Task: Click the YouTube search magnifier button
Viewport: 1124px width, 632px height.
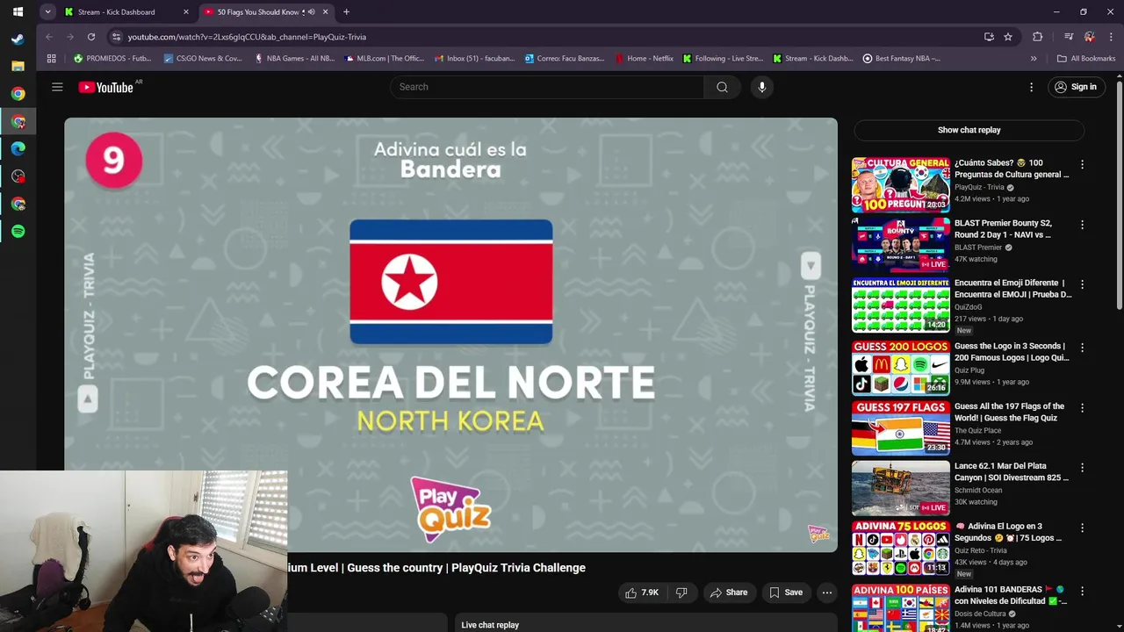Action: tap(722, 87)
